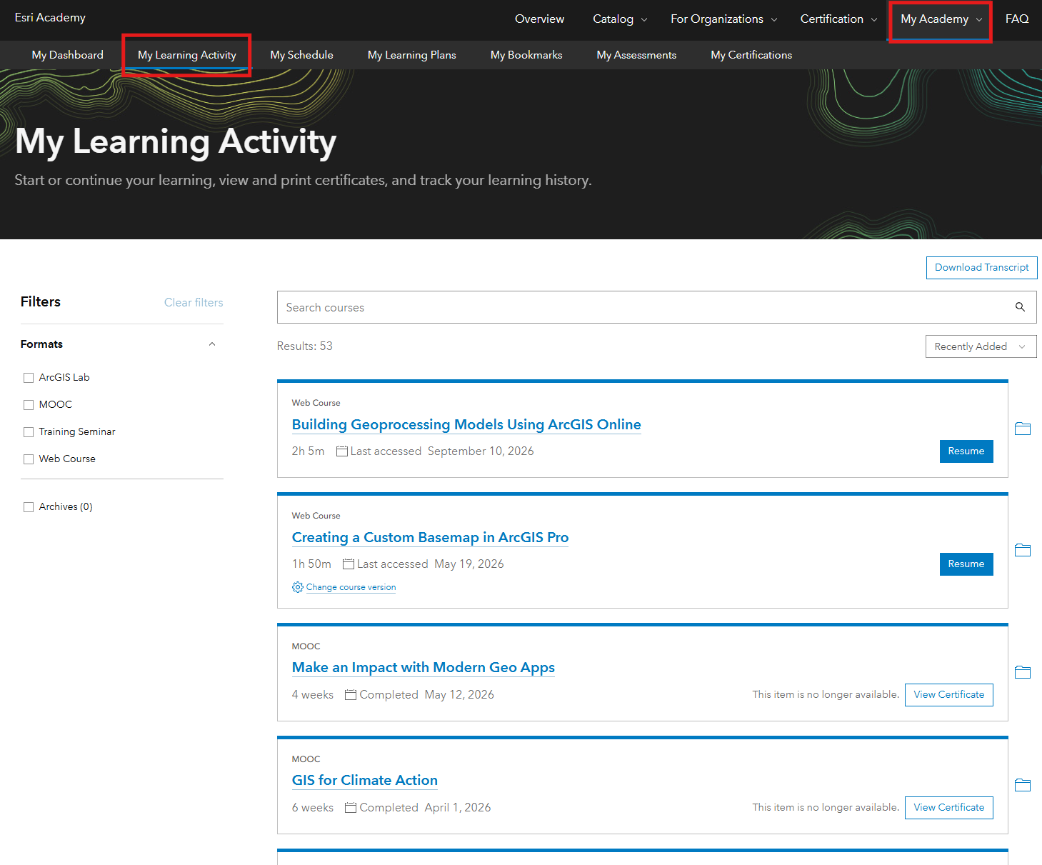This screenshot has width=1042, height=865.
Task: Check the ArcGIS Lab format filter
Action: 29,378
